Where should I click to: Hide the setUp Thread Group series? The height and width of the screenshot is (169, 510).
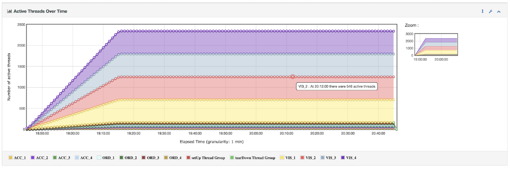[x=205, y=158]
